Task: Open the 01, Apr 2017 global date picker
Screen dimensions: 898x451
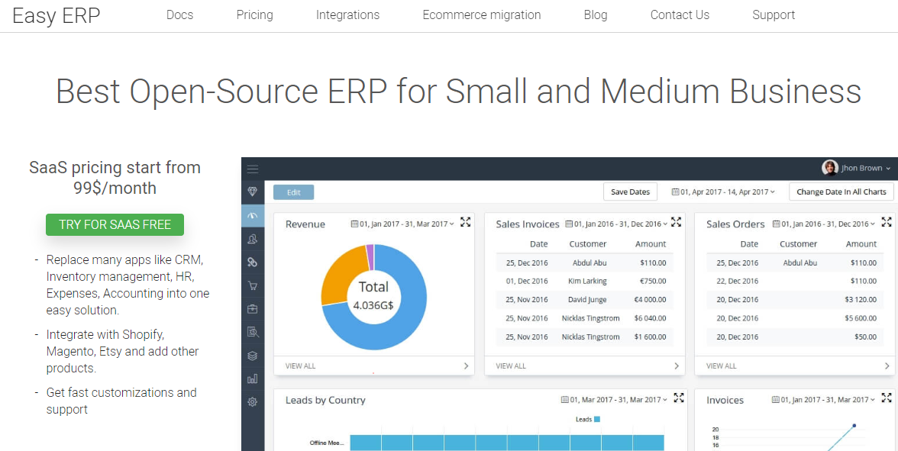Action: click(723, 192)
